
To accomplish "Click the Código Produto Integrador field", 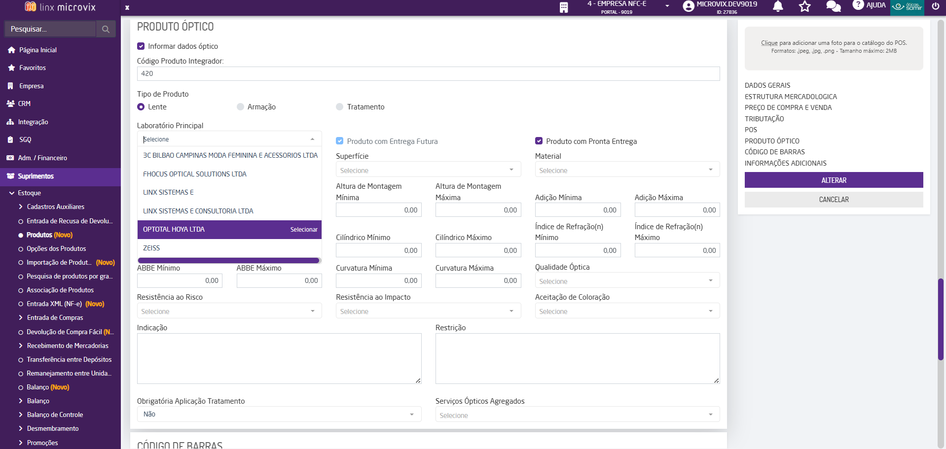I will (x=428, y=74).
